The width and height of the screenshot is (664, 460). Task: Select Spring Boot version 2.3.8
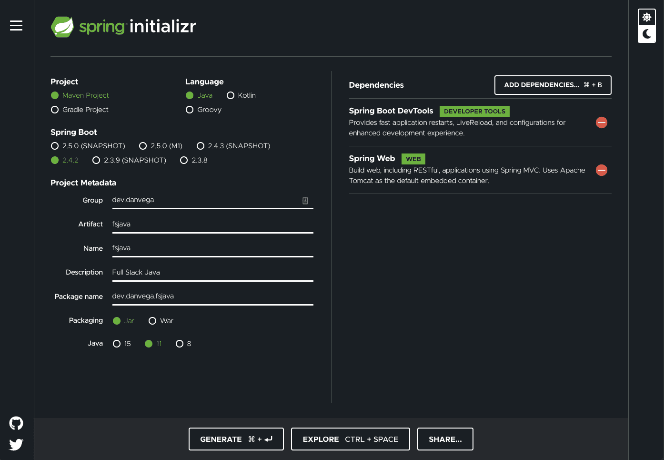pos(184,160)
